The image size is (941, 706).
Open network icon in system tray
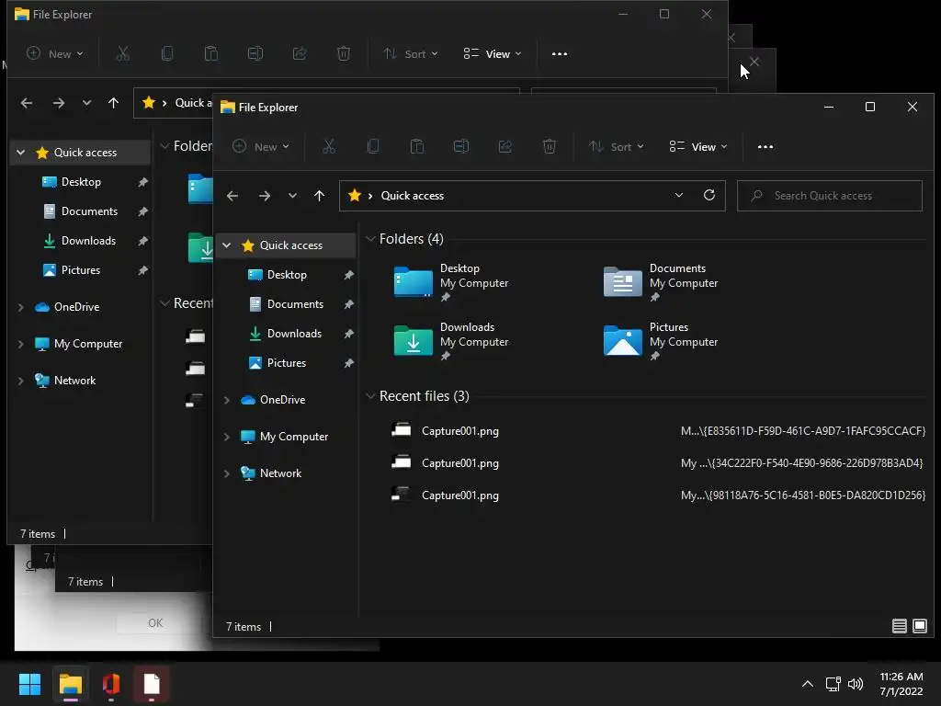[x=833, y=684]
